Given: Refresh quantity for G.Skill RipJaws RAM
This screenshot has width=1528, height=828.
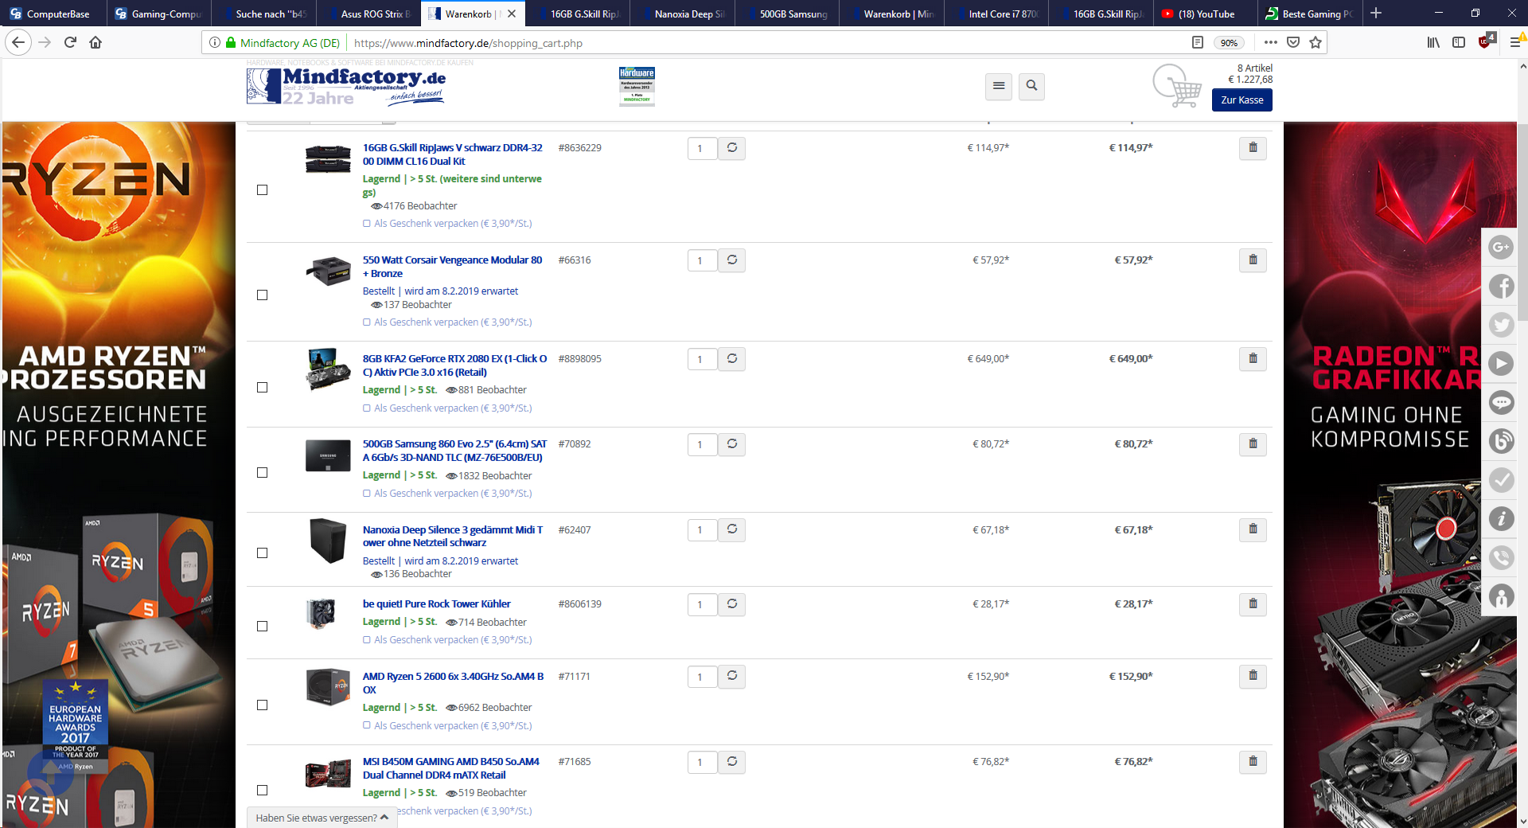Looking at the screenshot, I should 731,148.
